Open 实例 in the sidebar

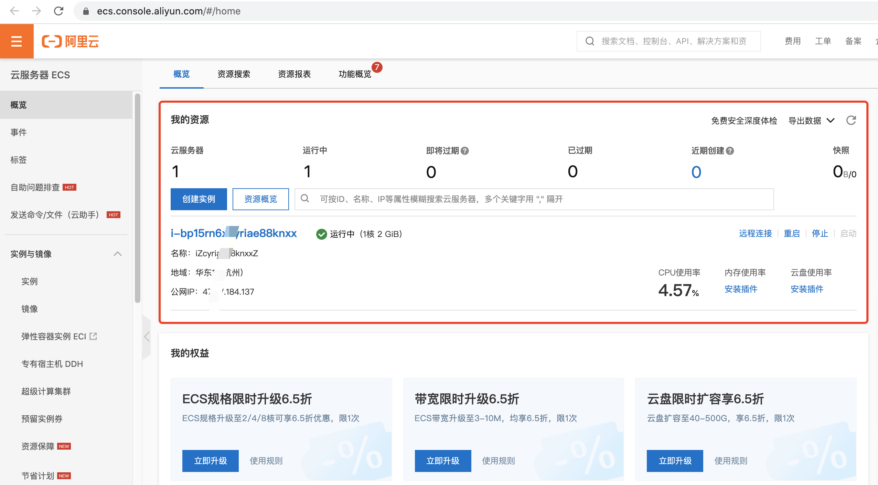click(30, 281)
